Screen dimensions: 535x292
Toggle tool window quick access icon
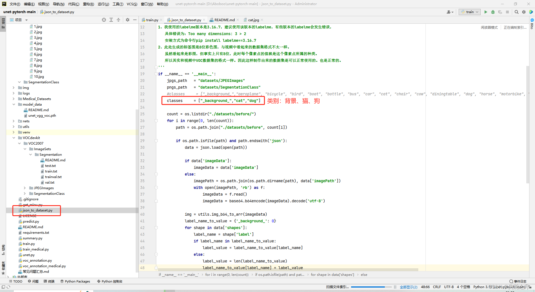[3, 287]
